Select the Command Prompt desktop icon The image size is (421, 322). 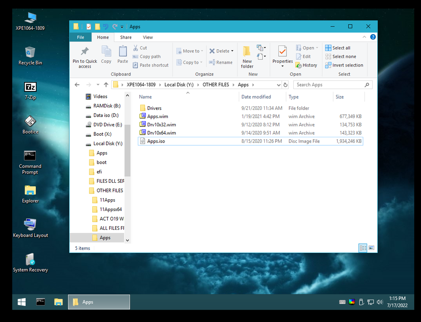click(30, 163)
